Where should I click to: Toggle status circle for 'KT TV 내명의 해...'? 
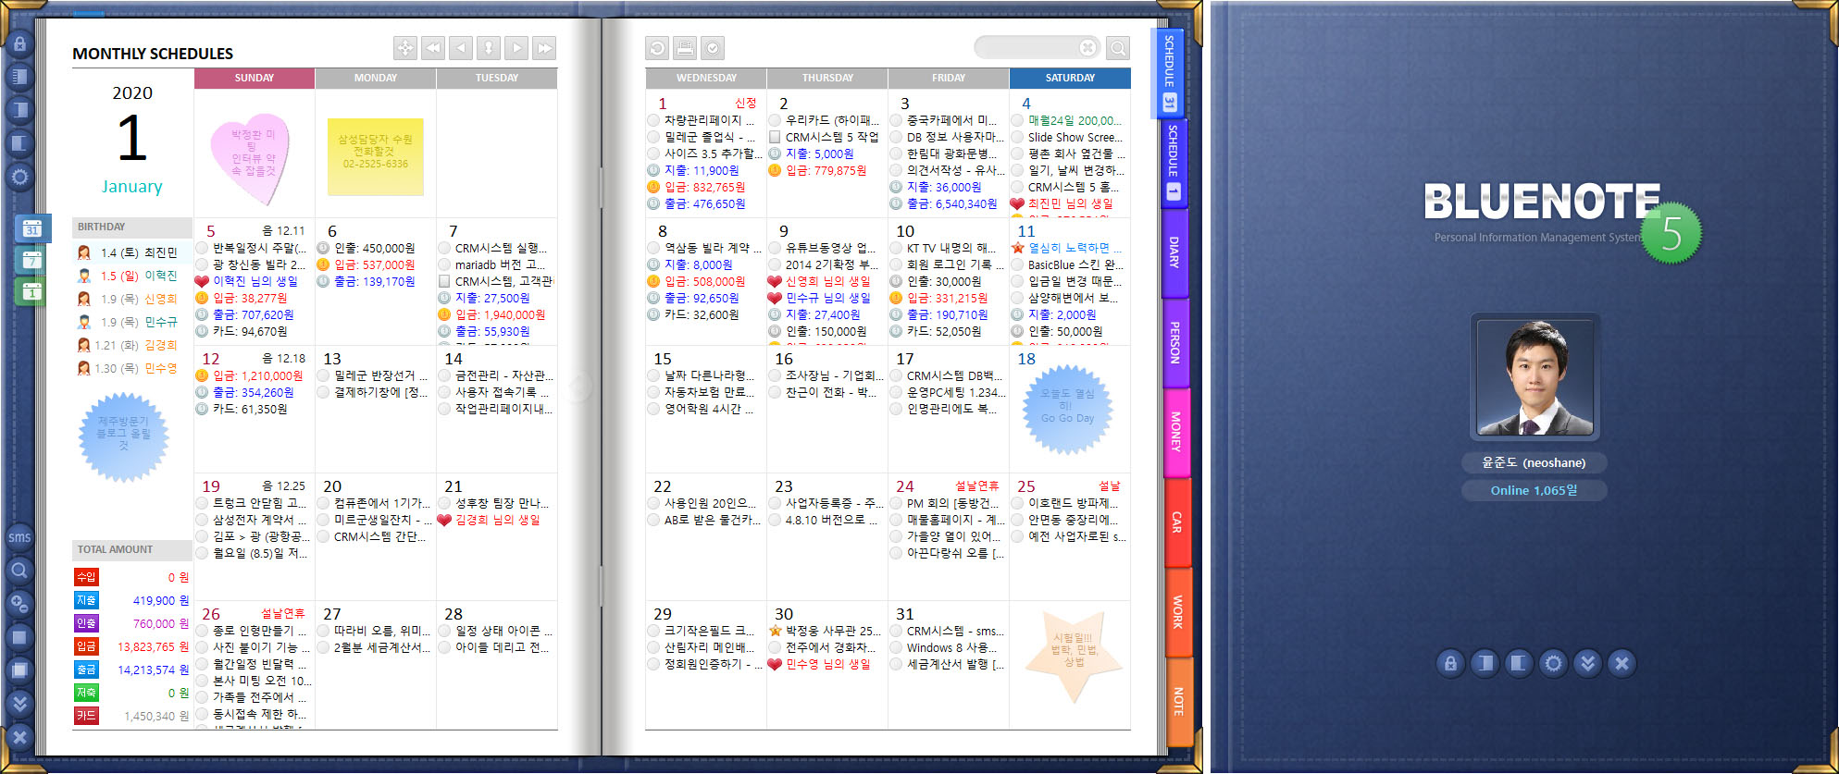click(x=896, y=248)
